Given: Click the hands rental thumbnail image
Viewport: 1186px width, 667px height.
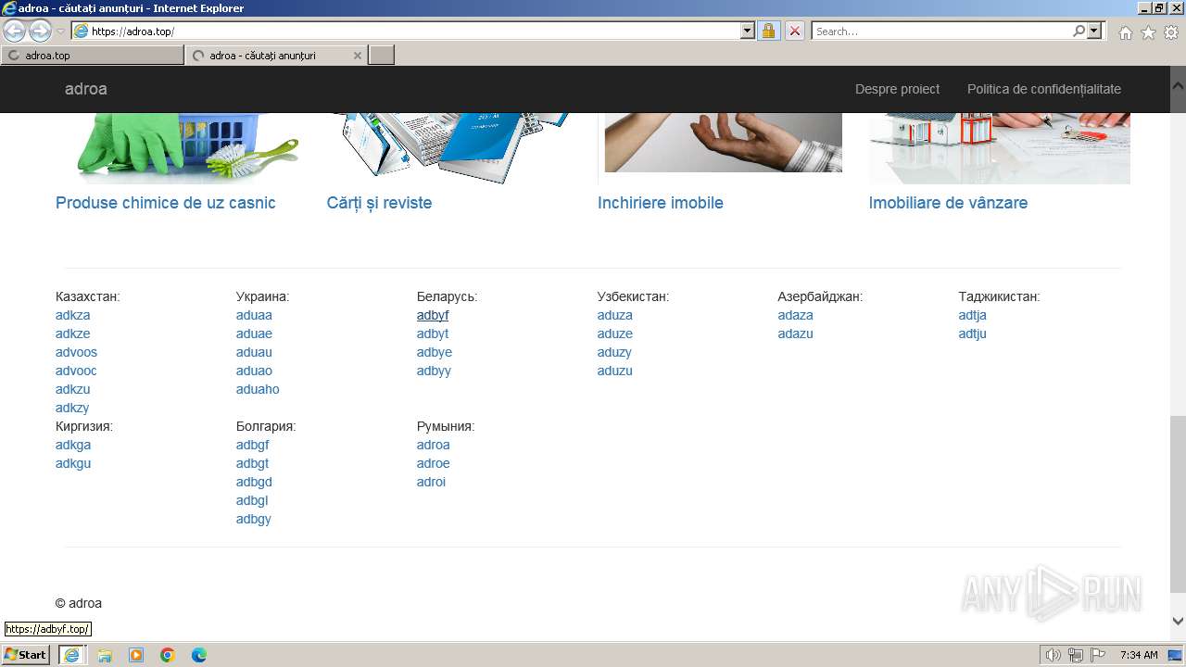Looking at the screenshot, I should (x=724, y=143).
